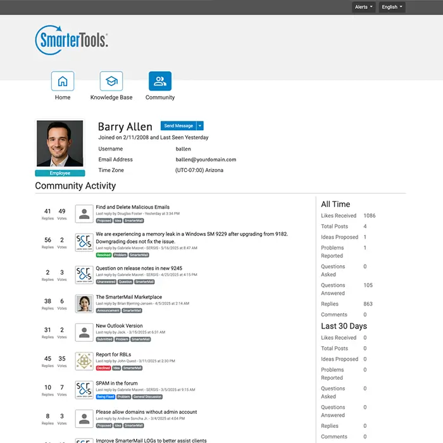
Task: Click the blue Being Fixed tag
Action: 106,397
